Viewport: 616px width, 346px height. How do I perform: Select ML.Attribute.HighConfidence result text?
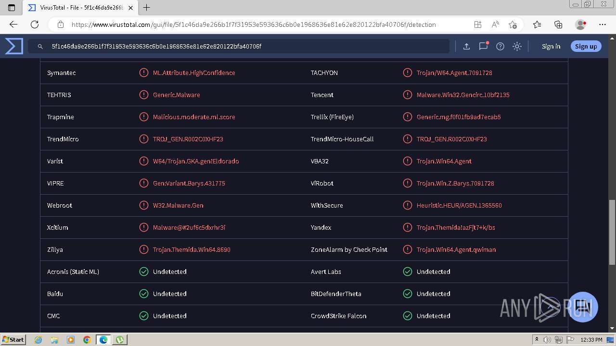194,73
